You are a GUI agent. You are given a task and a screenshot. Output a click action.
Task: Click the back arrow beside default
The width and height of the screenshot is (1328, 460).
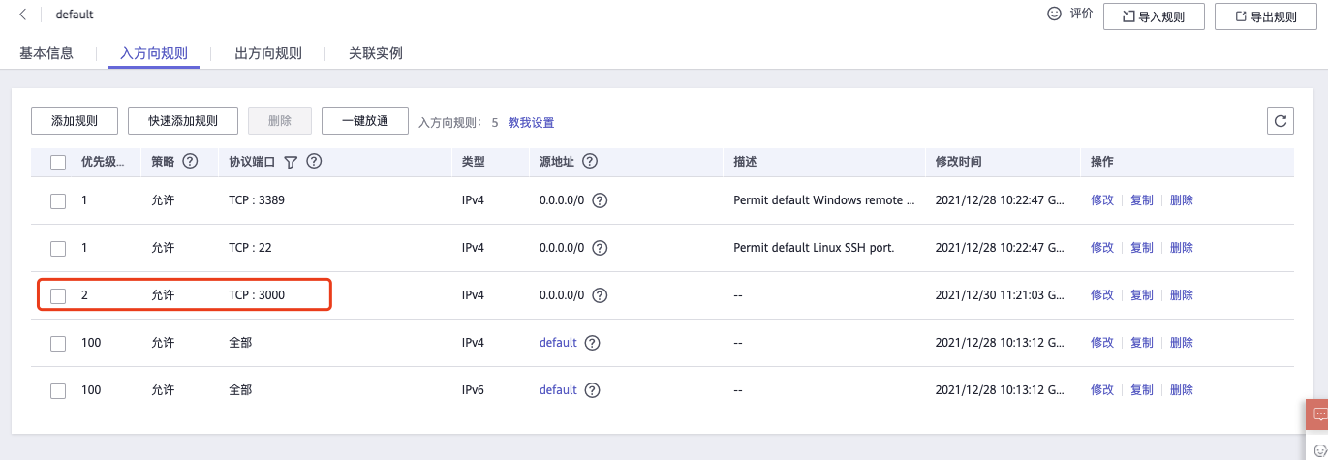tap(23, 15)
